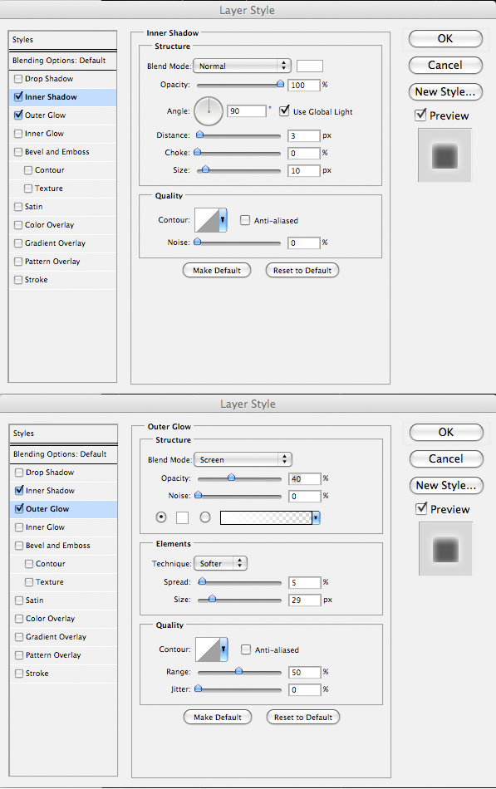Click OK in the Inner Shadow dialog
This screenshot has height=789, width=496.
tap(445, 39)
